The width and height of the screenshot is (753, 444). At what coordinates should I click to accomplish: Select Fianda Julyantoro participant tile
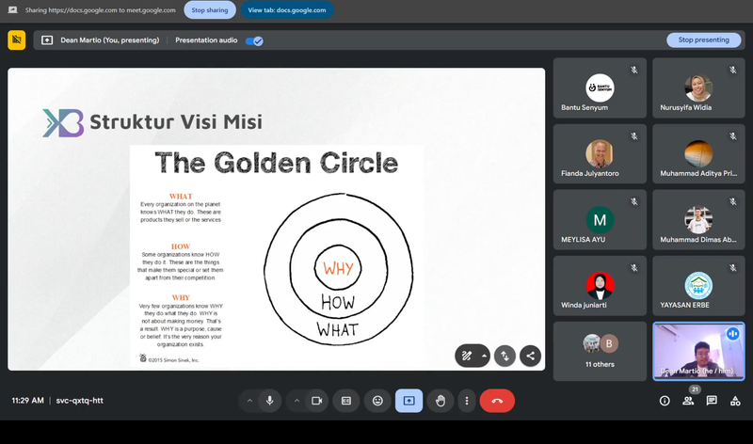click(x=600, y=153)
